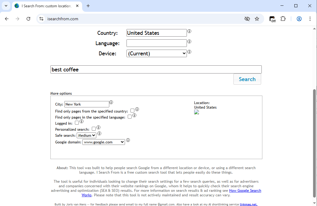Click the search query field containing best coffee
The image size is (317, 206).
pos(156,70)
